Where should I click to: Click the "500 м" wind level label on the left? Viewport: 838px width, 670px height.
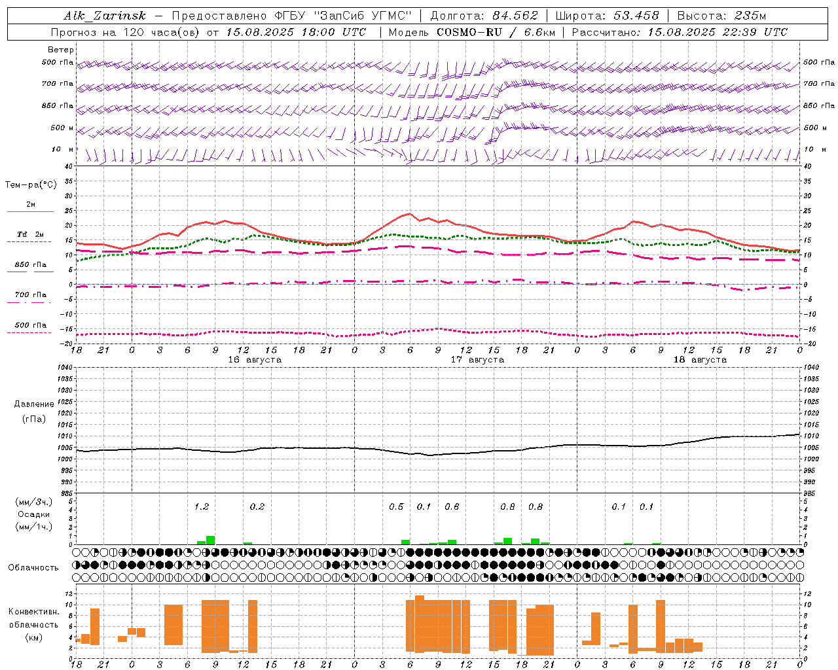(62, 128)
